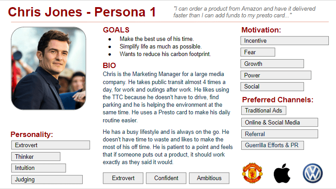
Task: Click the Power motivation bar
Action: pyautogui.click(x=276, y=75)
